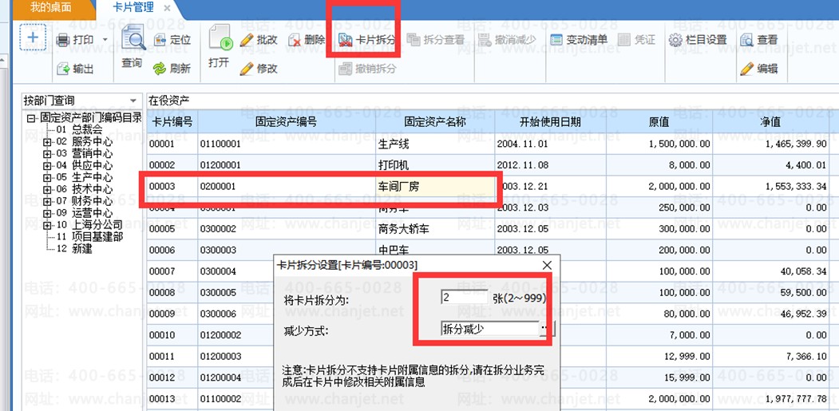Collapse the 固定资产部门编码目录 root node
Screen dimensions: 839x411
[x=31, y=118]
